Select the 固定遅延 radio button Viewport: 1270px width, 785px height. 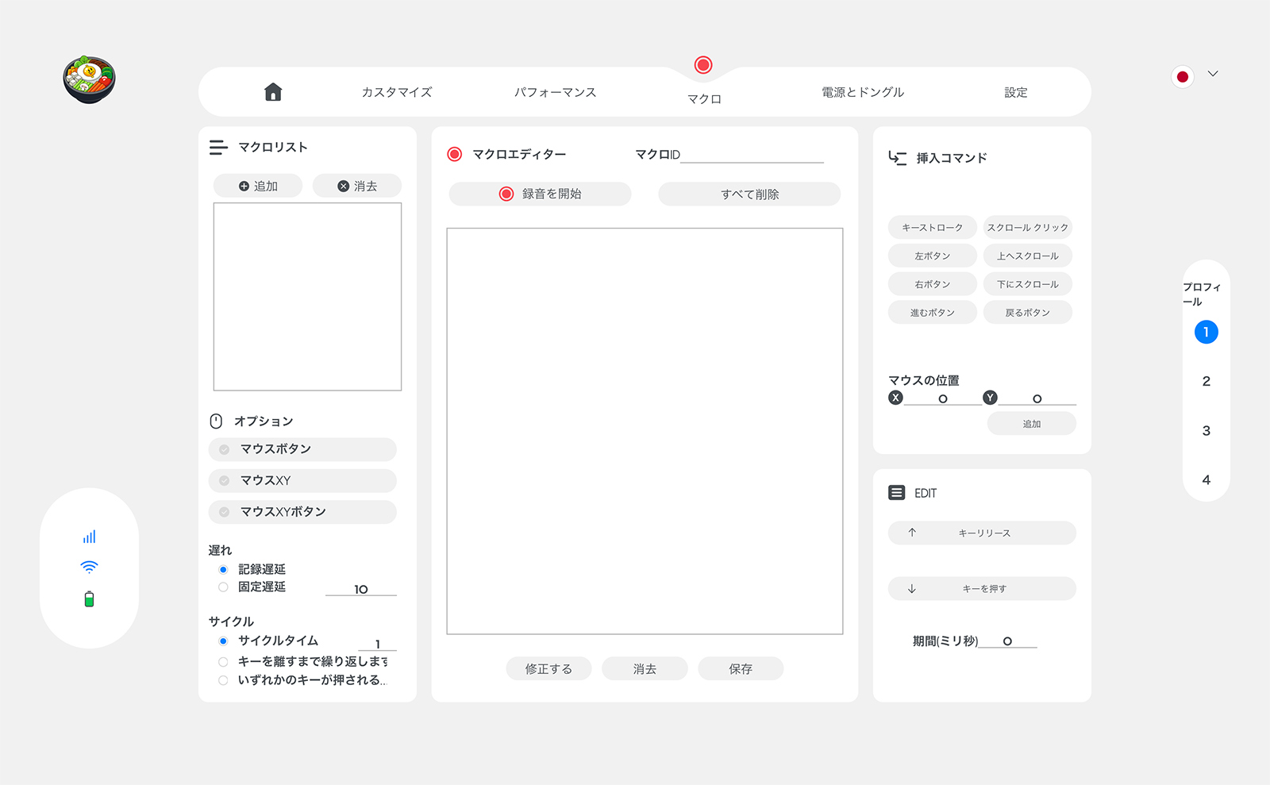[x=223, y=587]
